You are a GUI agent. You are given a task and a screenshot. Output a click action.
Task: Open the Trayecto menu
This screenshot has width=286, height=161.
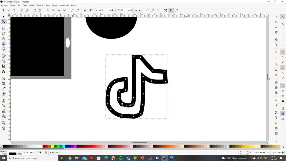40,5
